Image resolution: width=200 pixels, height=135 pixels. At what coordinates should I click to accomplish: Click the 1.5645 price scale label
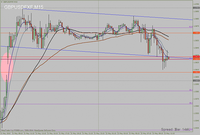196,48
